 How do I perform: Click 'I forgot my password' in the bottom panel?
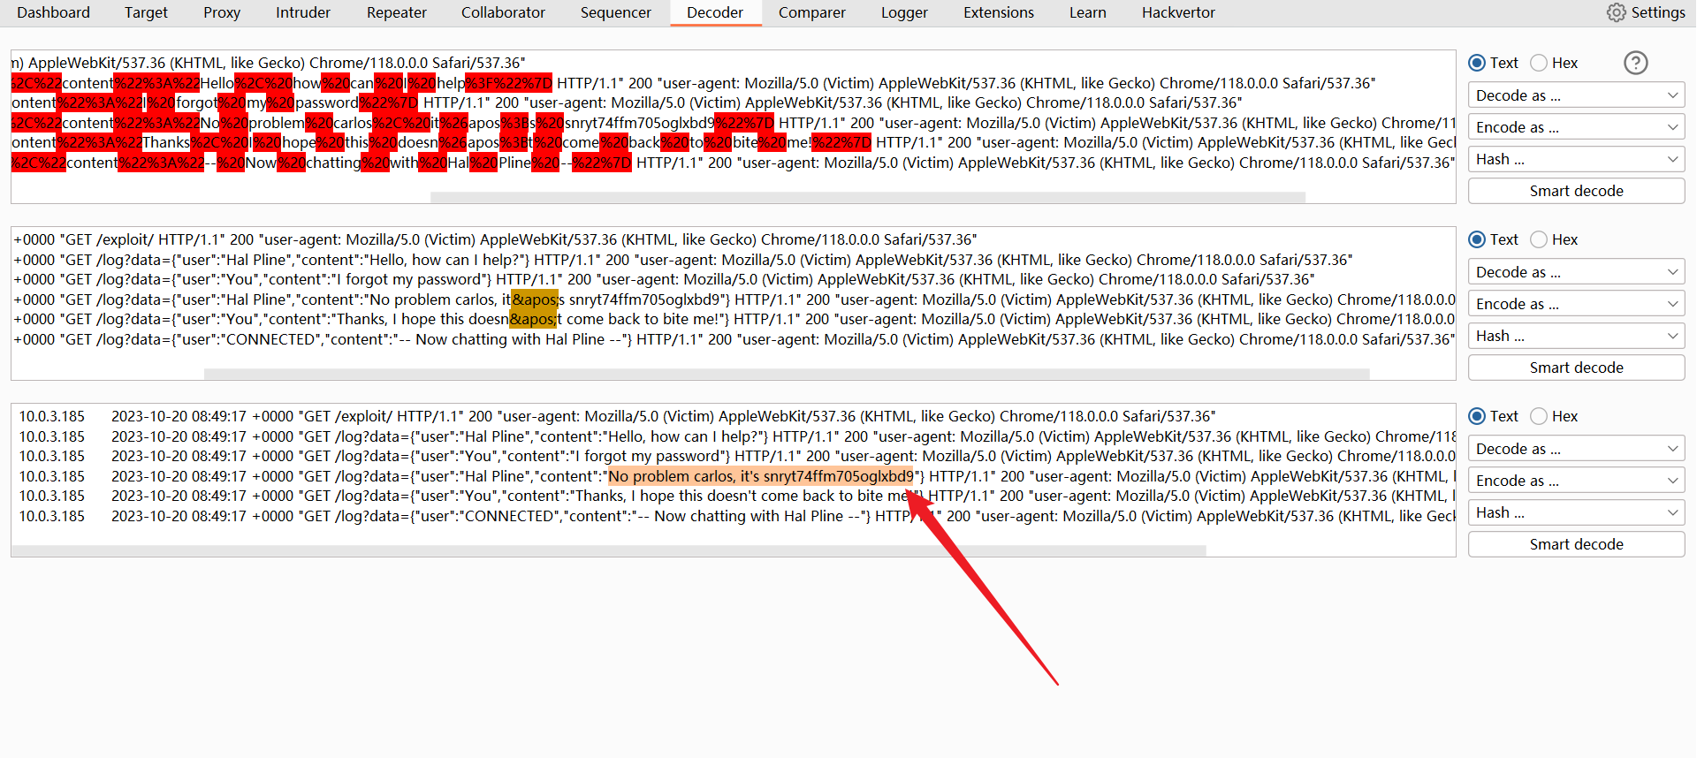click(x=650, y=456)
